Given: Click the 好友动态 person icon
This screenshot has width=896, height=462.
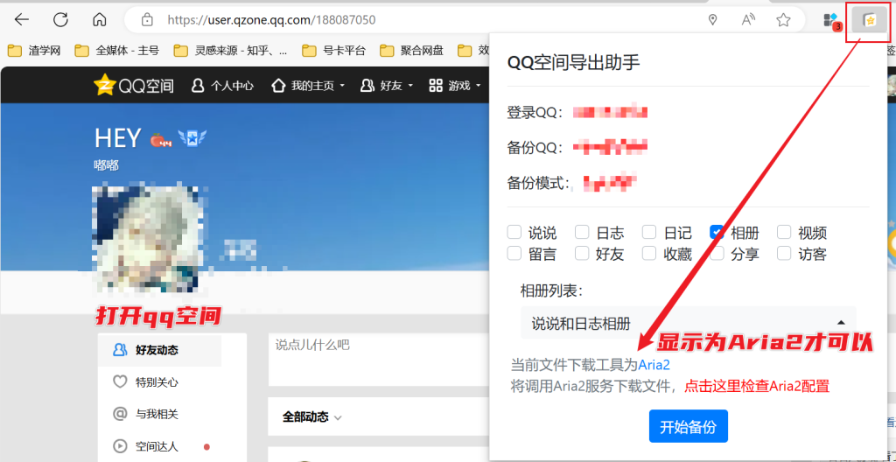Looking at the screenshot, I should tap(119, 350).
